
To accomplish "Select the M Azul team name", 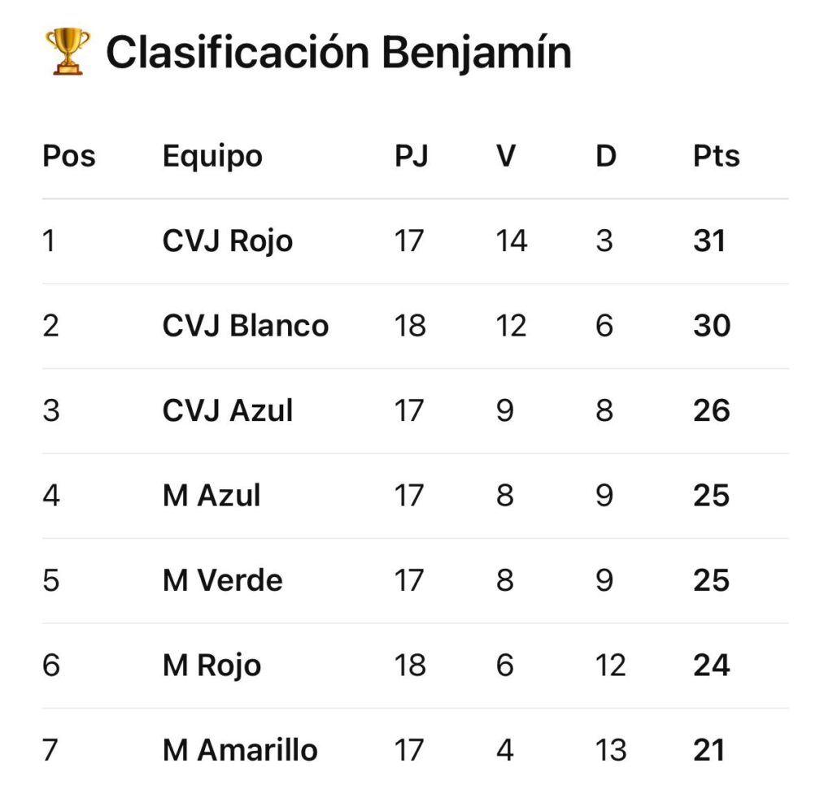I will point(212,496).
